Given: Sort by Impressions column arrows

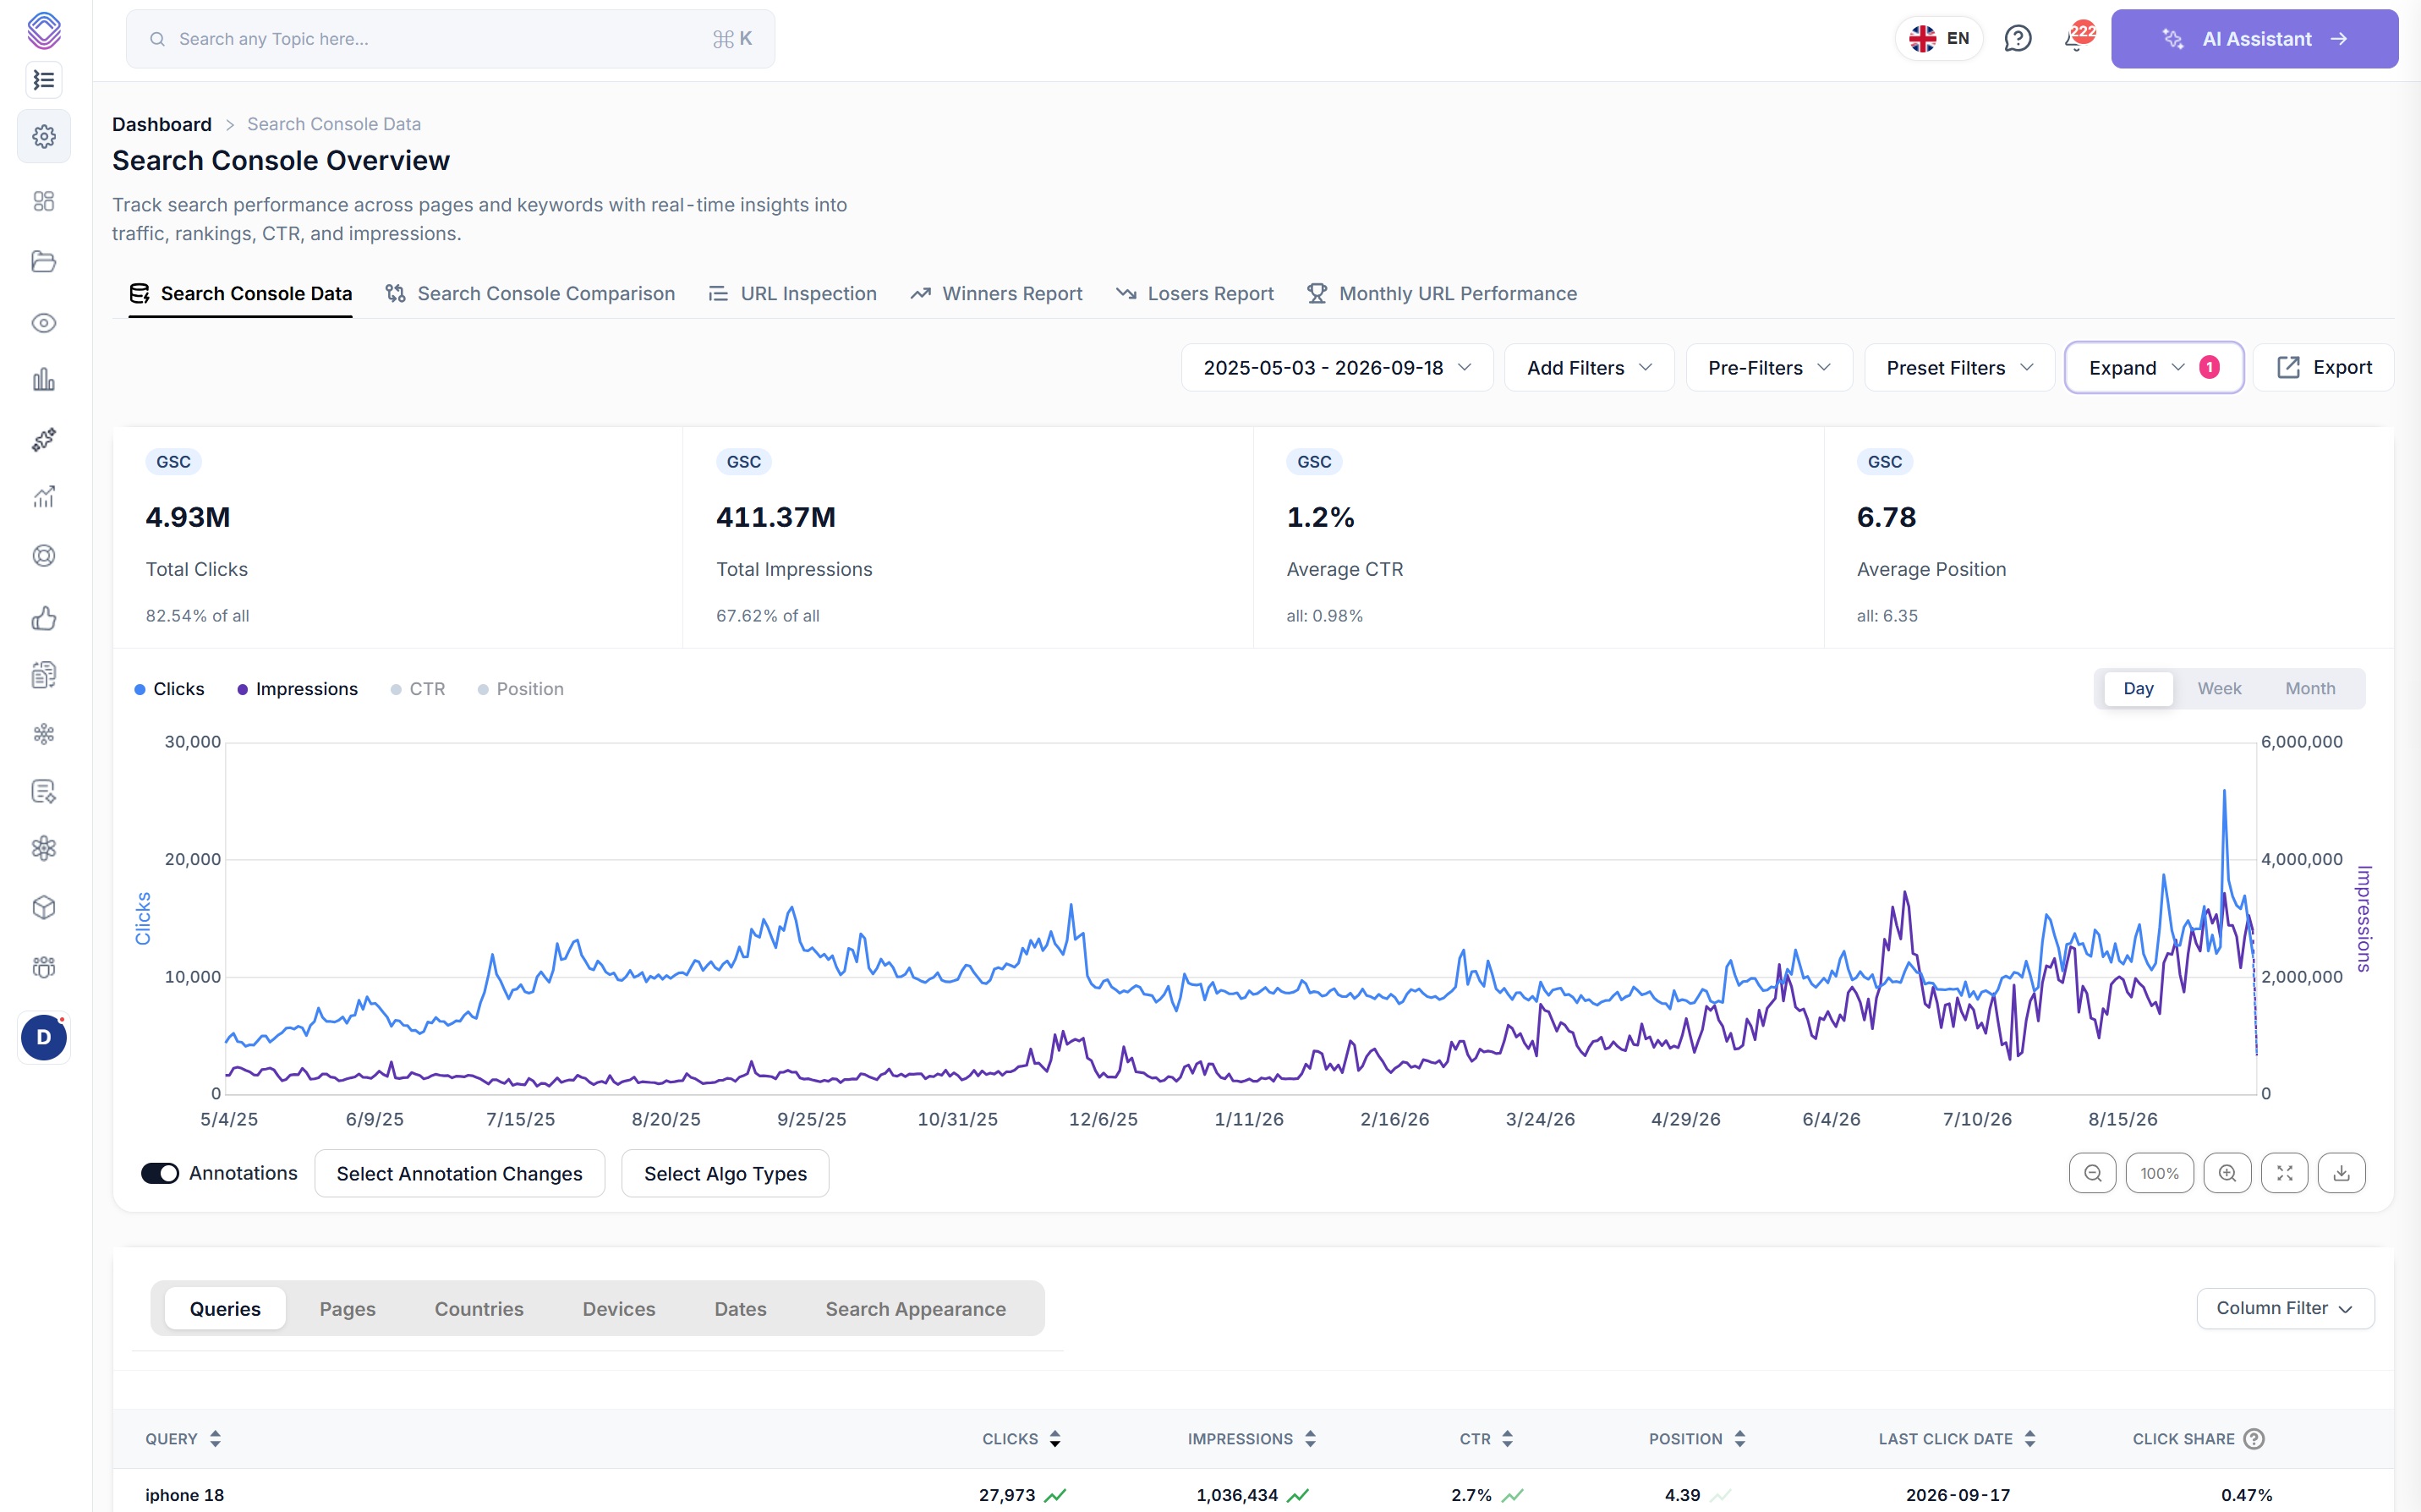Looking at the screenshot, I should [1310, 1439].
